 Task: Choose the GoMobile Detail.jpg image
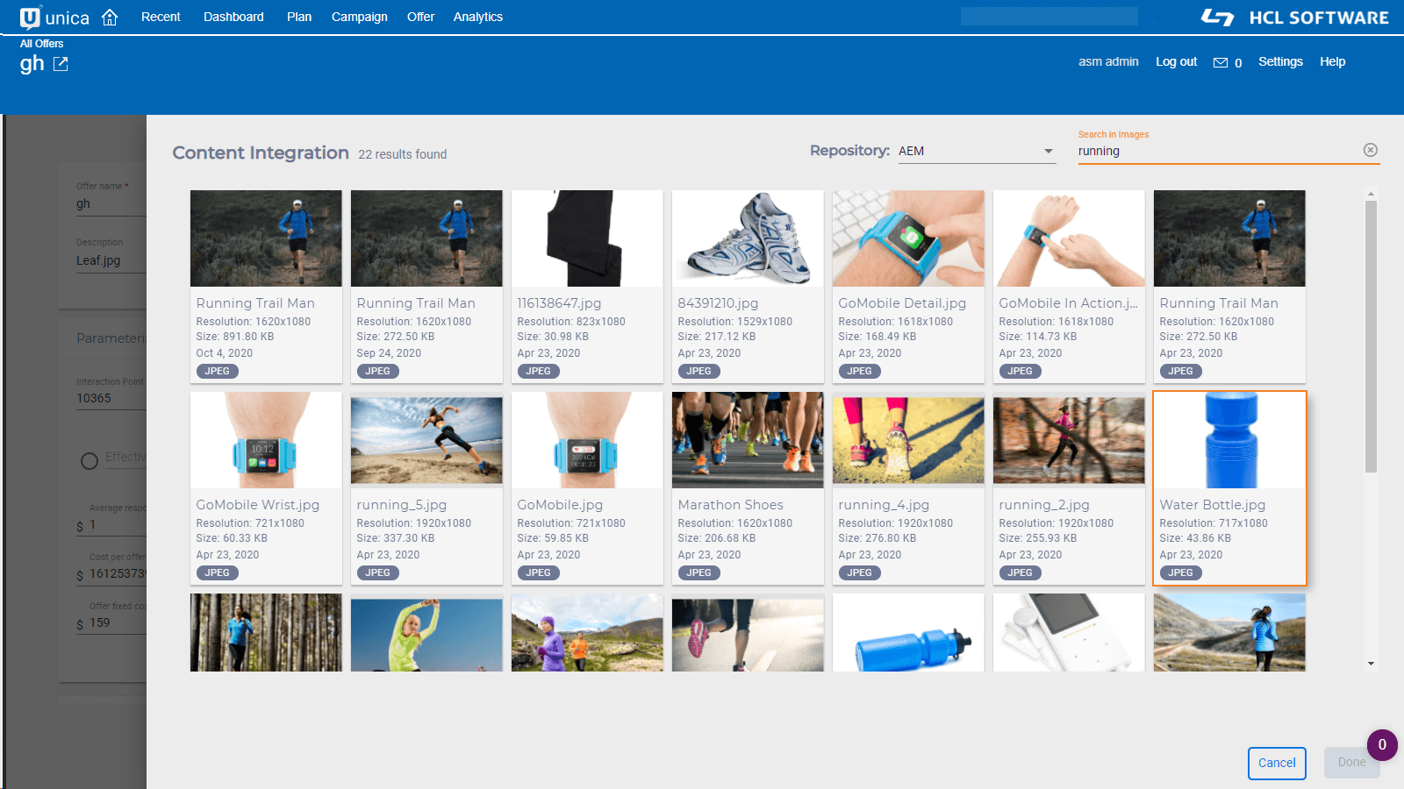click(x=908, y=239)
